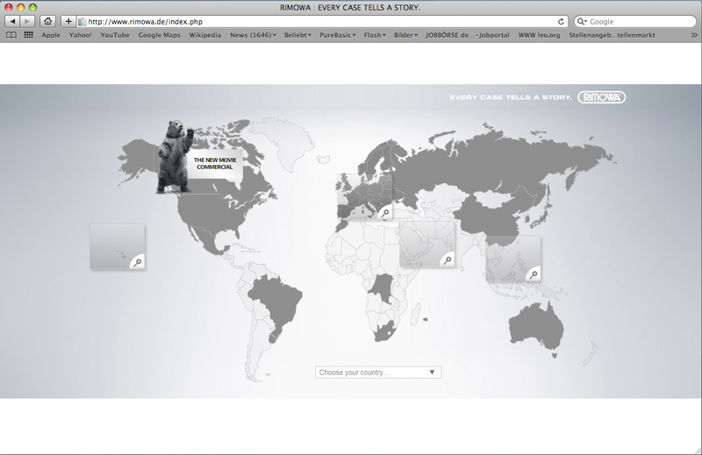The width and height of the screenshot is (702, 455).
Task: Click the page favicon in address bar
Action: point(82,21)
